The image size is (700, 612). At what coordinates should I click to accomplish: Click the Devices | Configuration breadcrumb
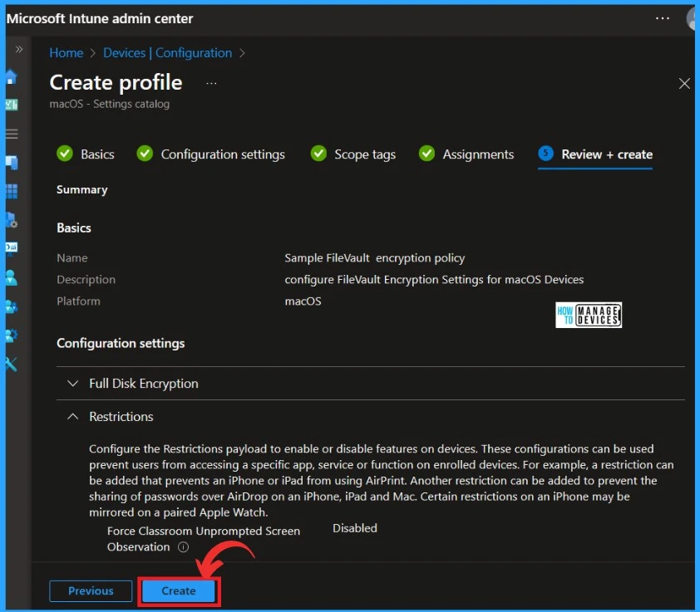[x=168, y=53]
